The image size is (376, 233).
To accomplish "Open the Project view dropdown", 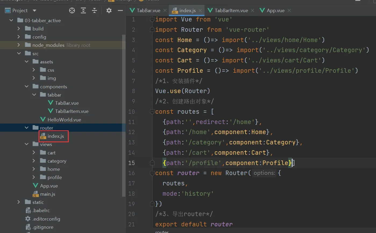I will click(34, 10).
